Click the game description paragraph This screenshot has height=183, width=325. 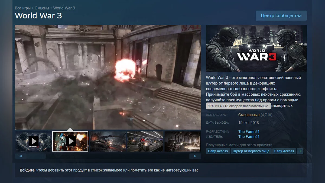pyautogui.click(x=253, y=92)
